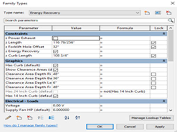Click the New Parameter icon at bottom
177x132 pixels.
pos(19,118)
